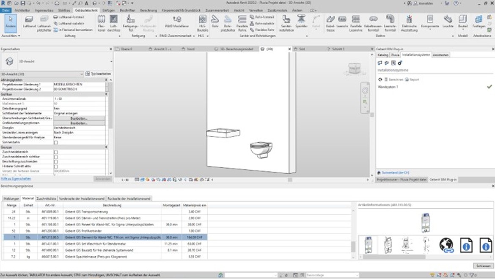Image resolution: width=495 pixels, height=279 pixels.
Task: Select the Geberit GIS Transportsicherung row
Action: [x=105, y=211]
